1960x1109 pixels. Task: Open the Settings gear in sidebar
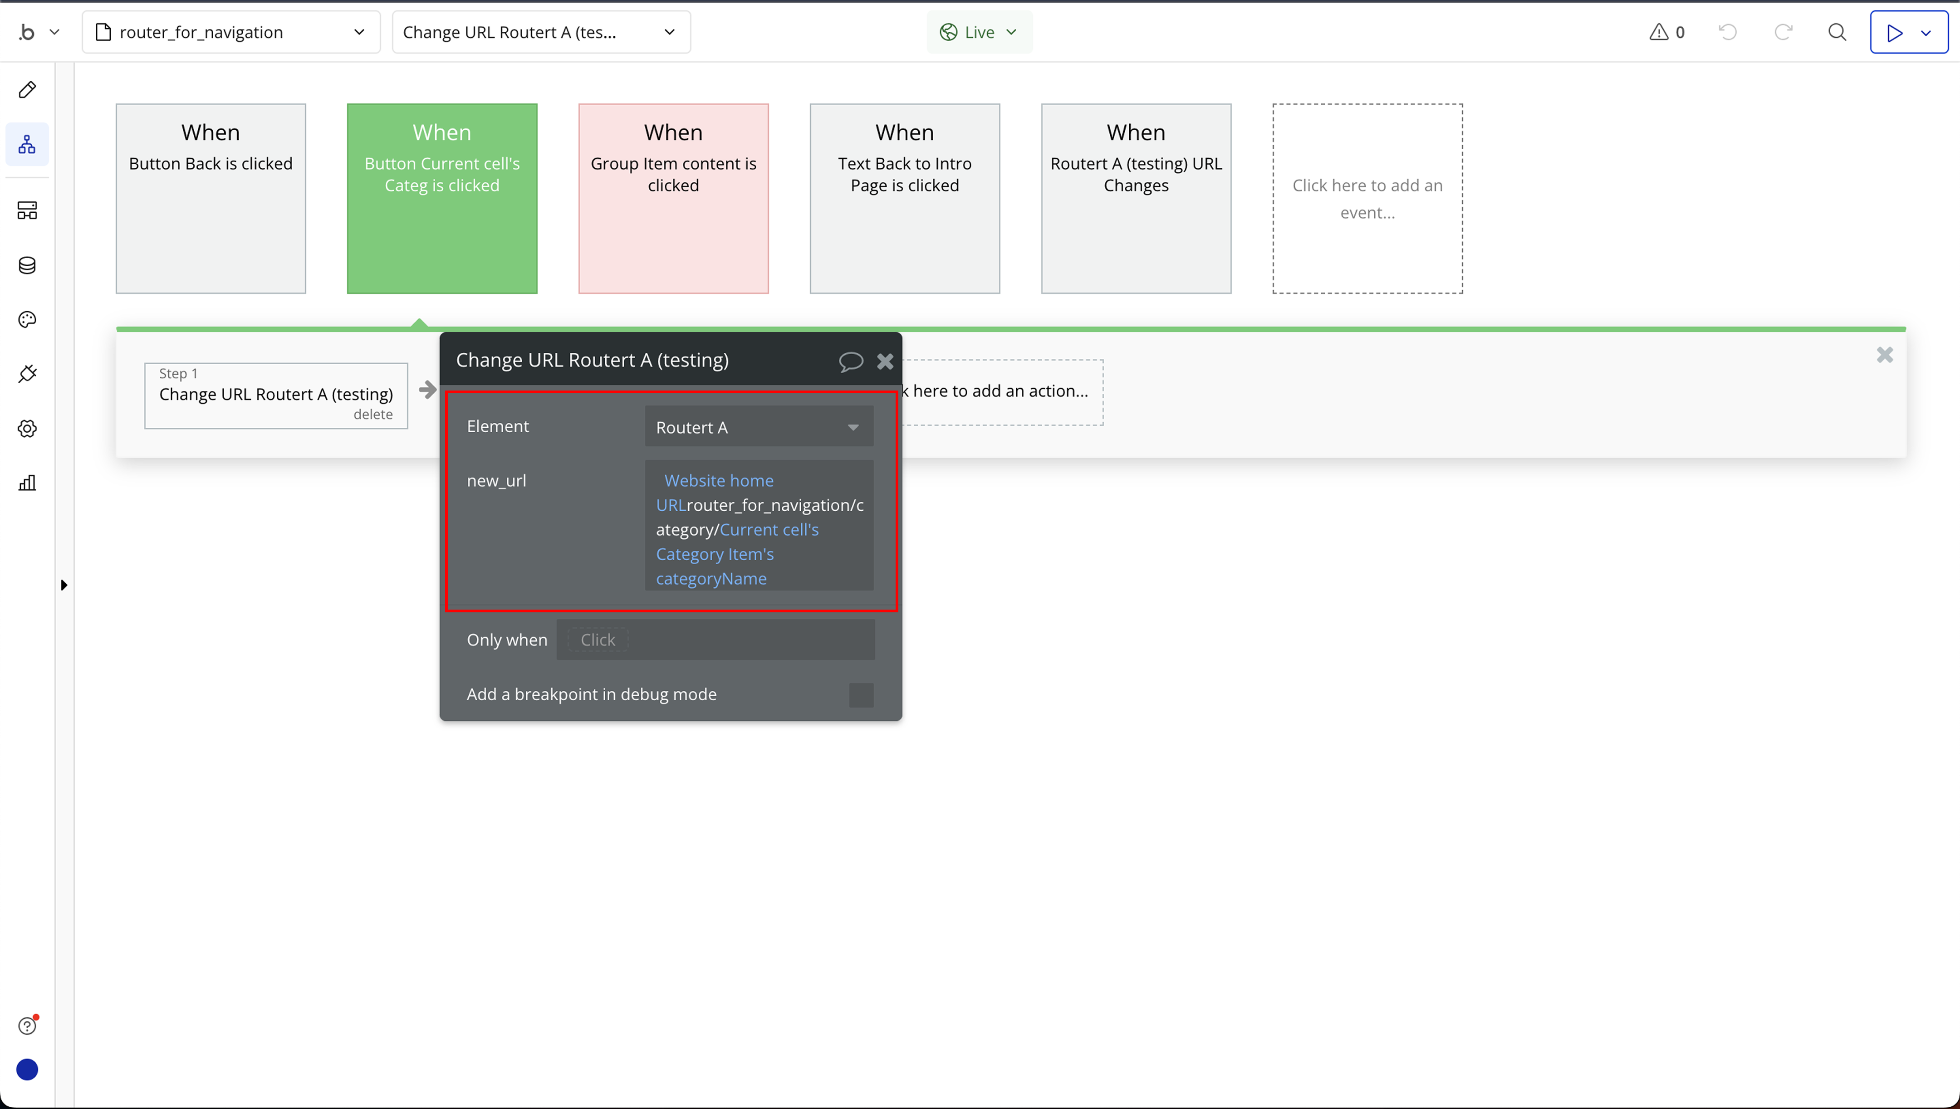(x=27, y=429)
